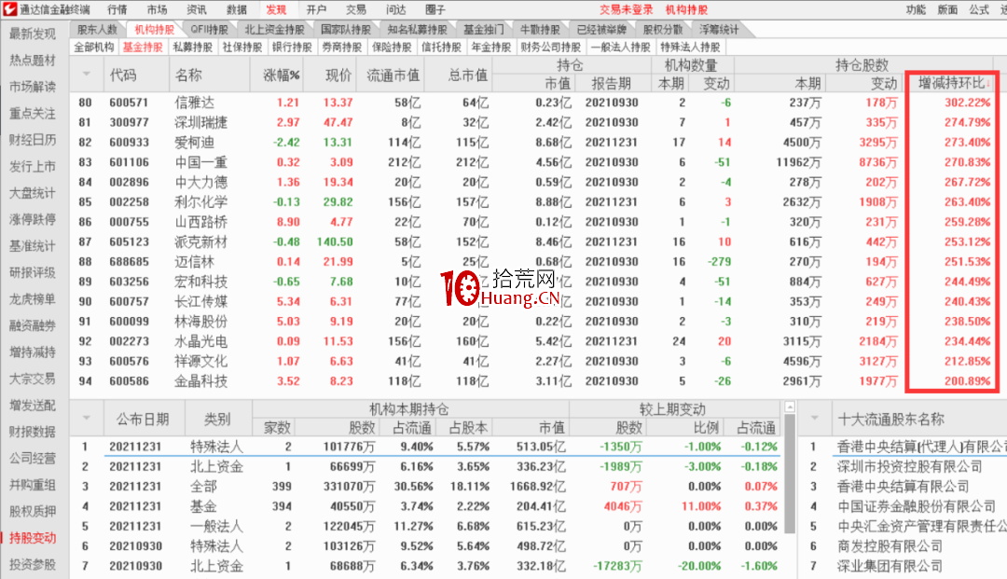Open the 行情 menu

click(x=117, y=9)
